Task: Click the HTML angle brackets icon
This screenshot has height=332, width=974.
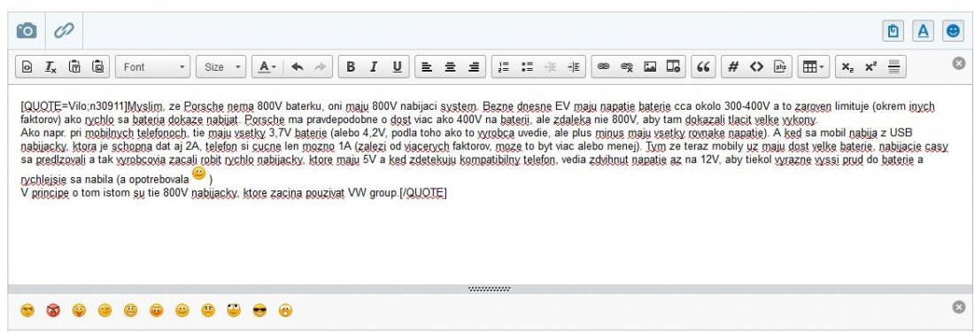Action: click(x=756, y=67)
